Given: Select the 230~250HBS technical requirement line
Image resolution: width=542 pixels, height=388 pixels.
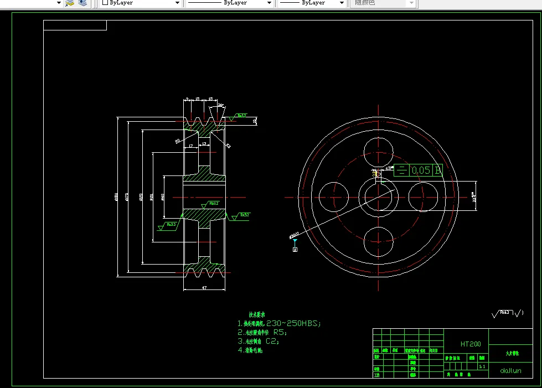Looking at the screenshot, I should tap(279, 323).
